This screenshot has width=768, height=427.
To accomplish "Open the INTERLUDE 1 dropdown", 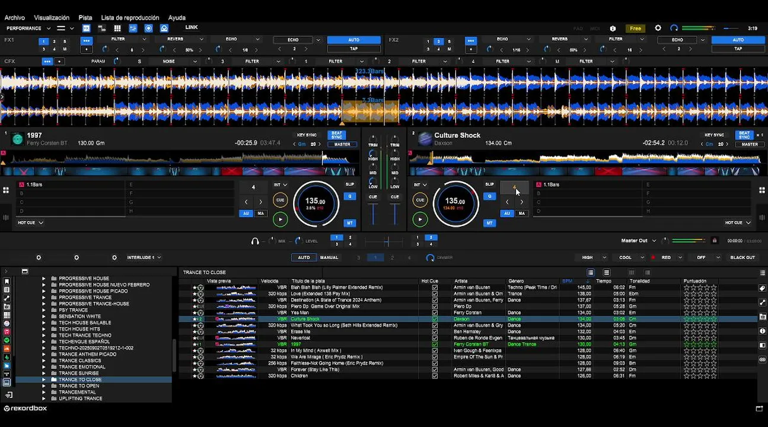I will 144,257.
